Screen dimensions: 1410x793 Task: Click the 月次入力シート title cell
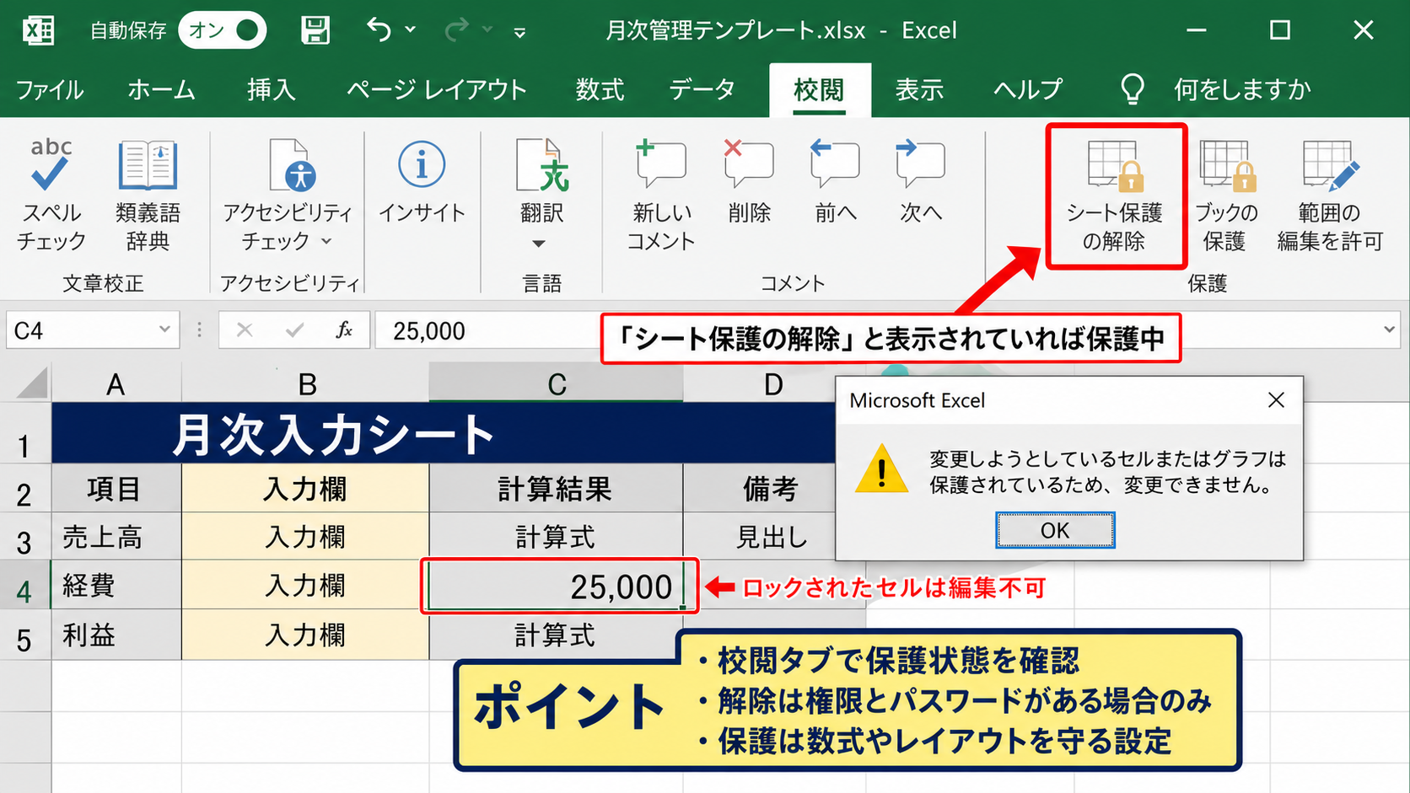tap(443, 433)
